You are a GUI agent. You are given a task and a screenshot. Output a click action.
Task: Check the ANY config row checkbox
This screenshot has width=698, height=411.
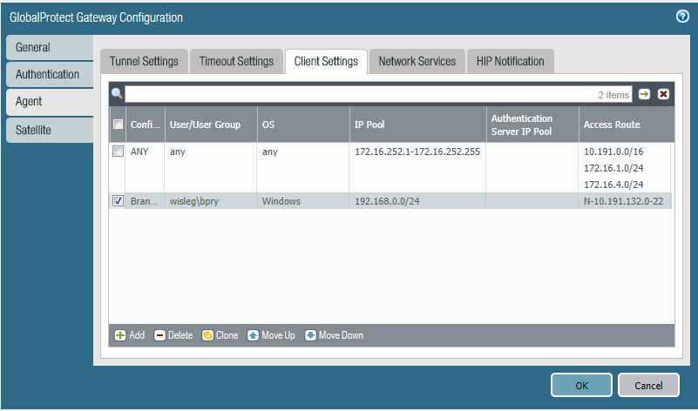tap(118, 152)
